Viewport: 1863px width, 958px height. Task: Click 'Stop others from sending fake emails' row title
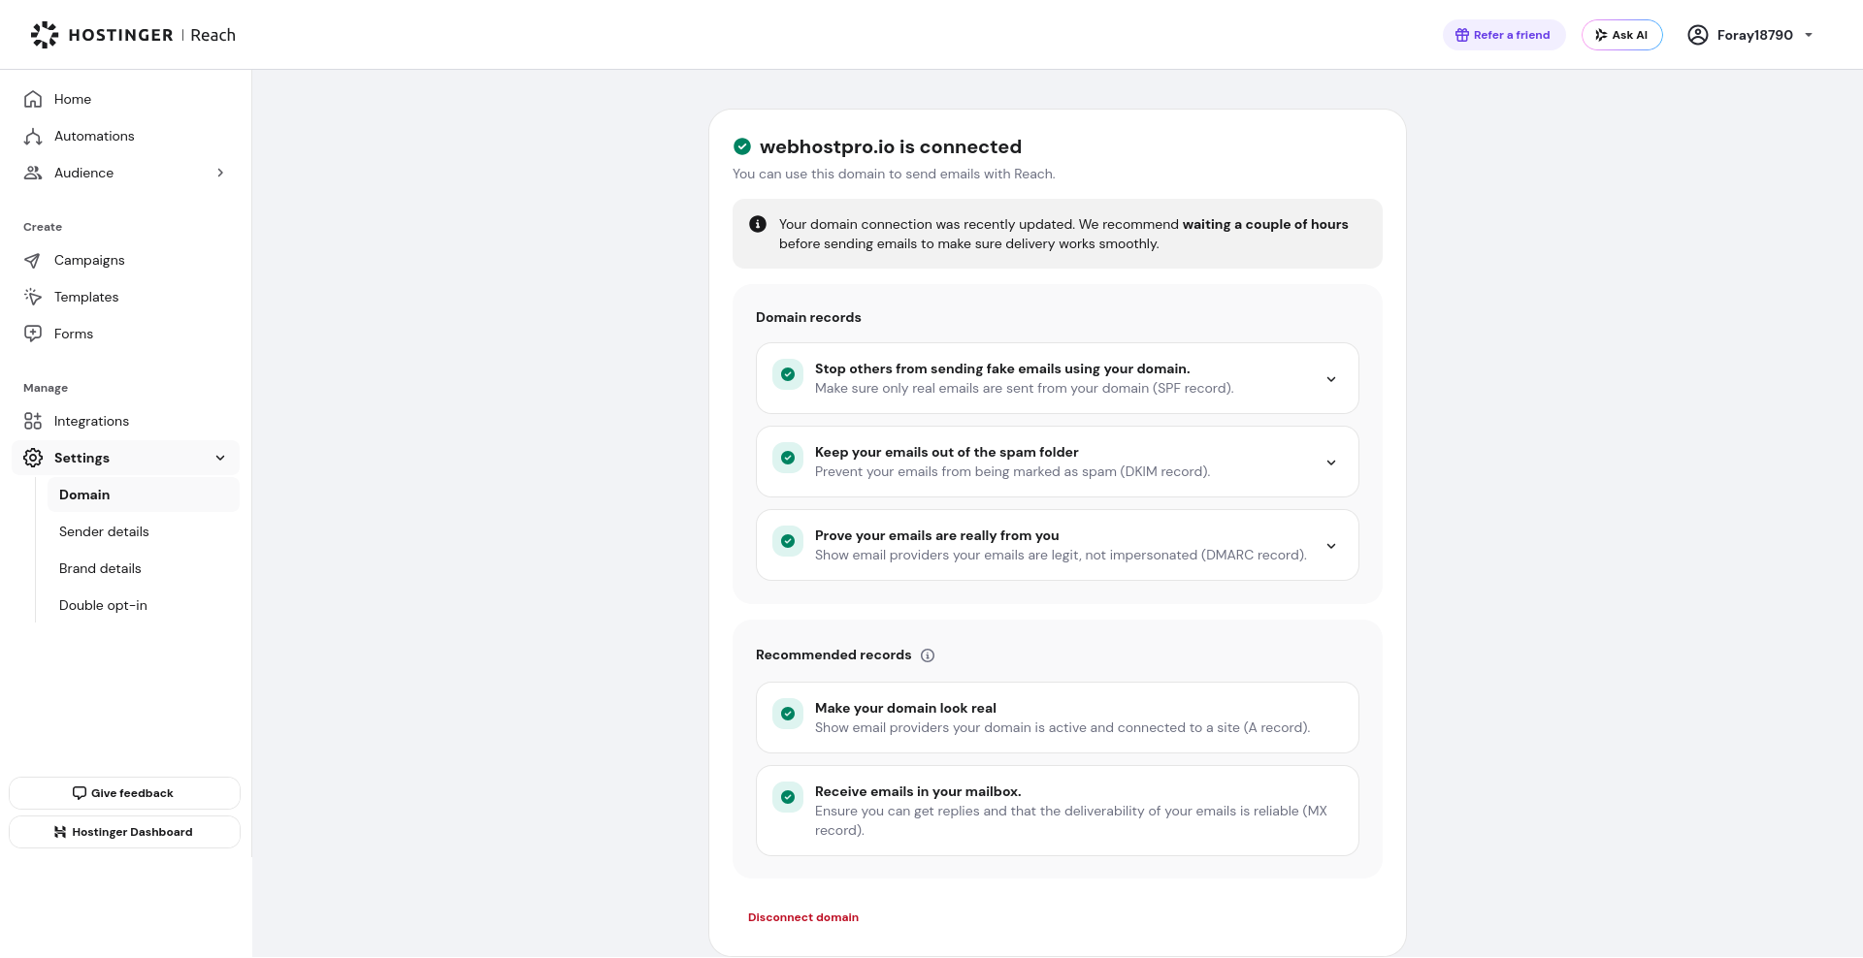(x=1002, y=368)
